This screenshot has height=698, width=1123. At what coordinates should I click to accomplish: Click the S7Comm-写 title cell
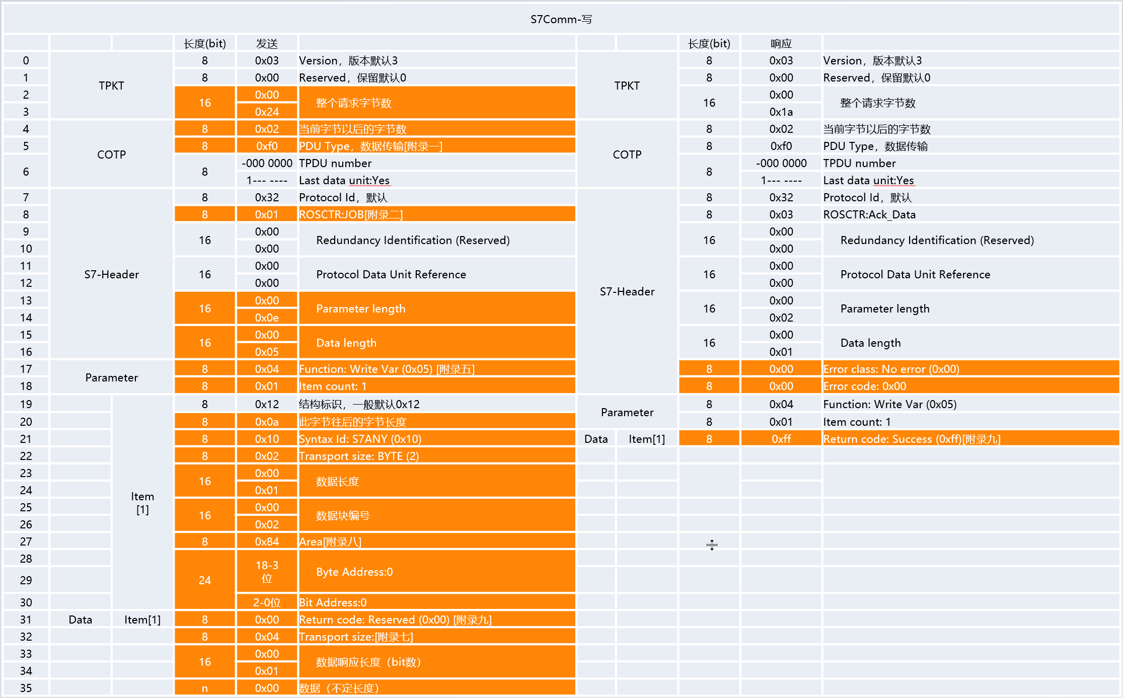561,19
